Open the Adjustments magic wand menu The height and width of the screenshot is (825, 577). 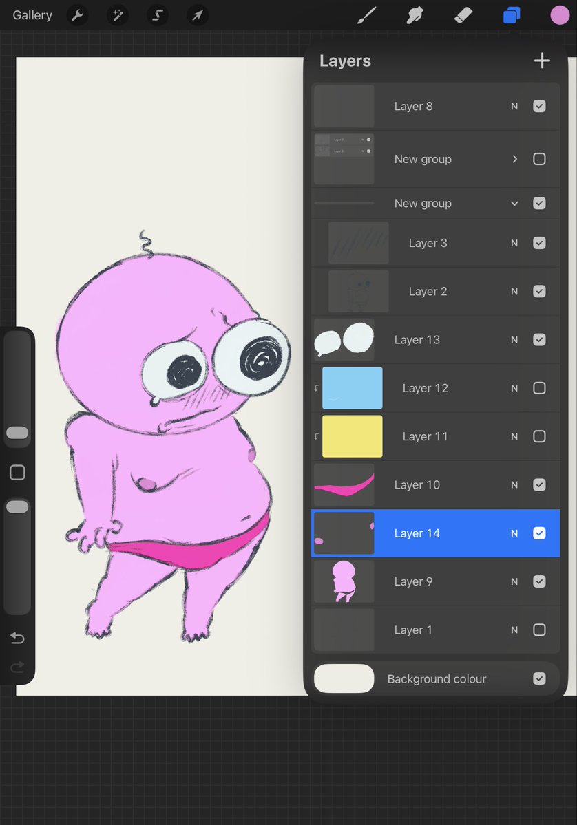(x=118, y=15)
